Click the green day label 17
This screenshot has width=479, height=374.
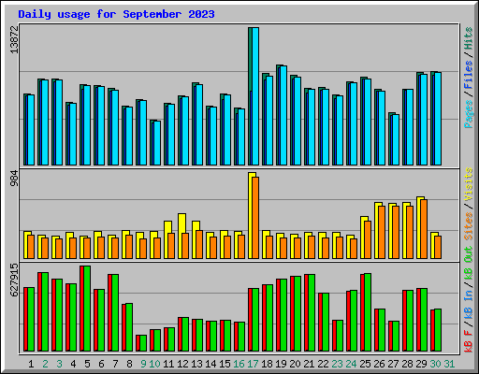click(253, 364)
